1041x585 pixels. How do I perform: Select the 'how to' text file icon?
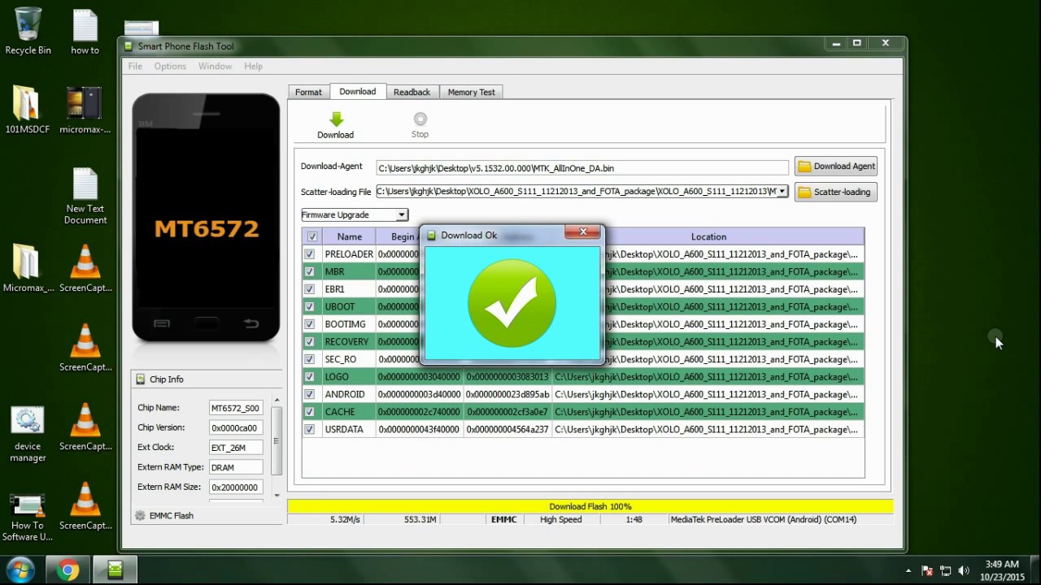(85, 32)
